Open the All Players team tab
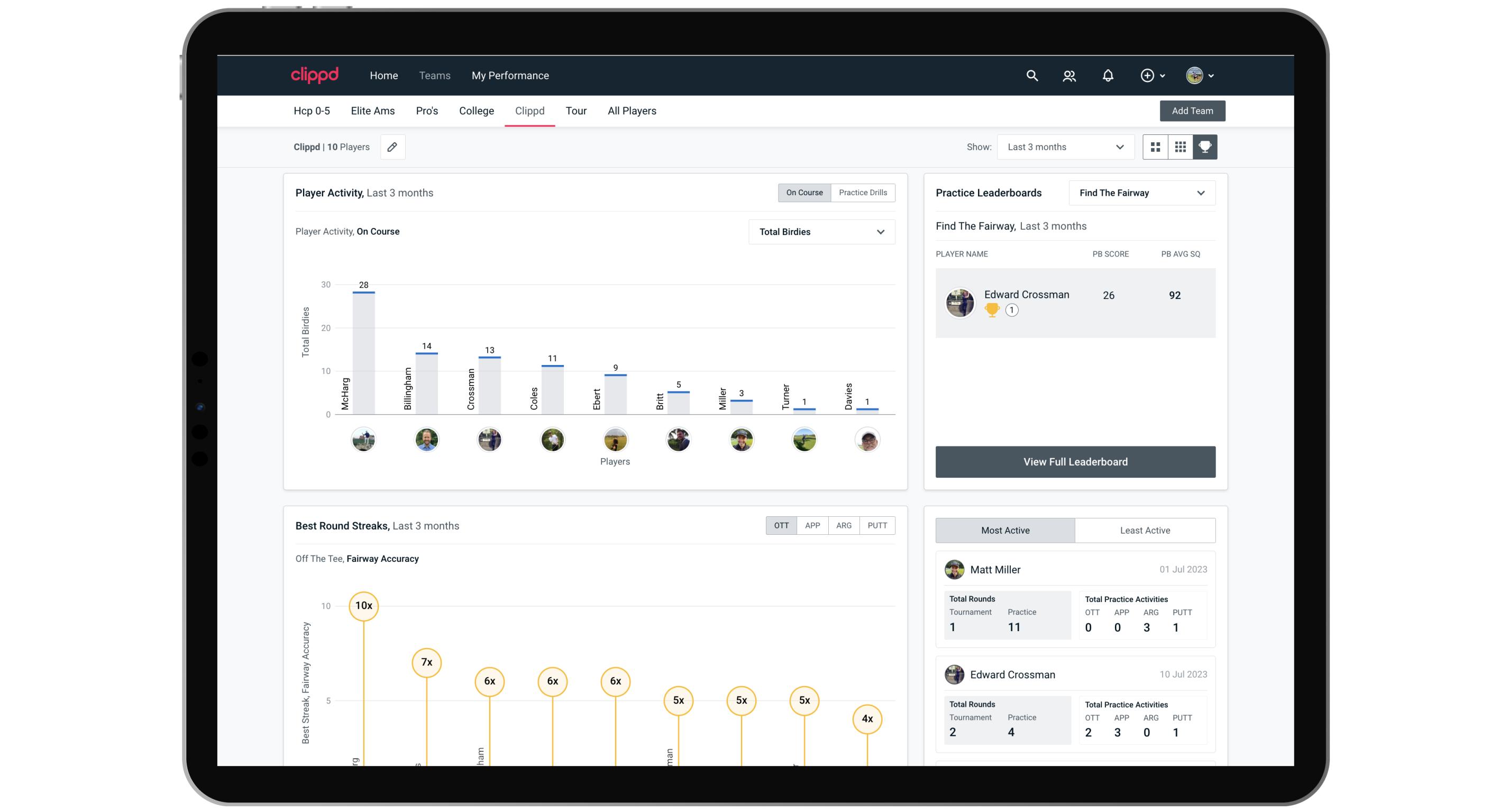The width and height of the screenshot is (1509, 812). [x=632, y=111]
